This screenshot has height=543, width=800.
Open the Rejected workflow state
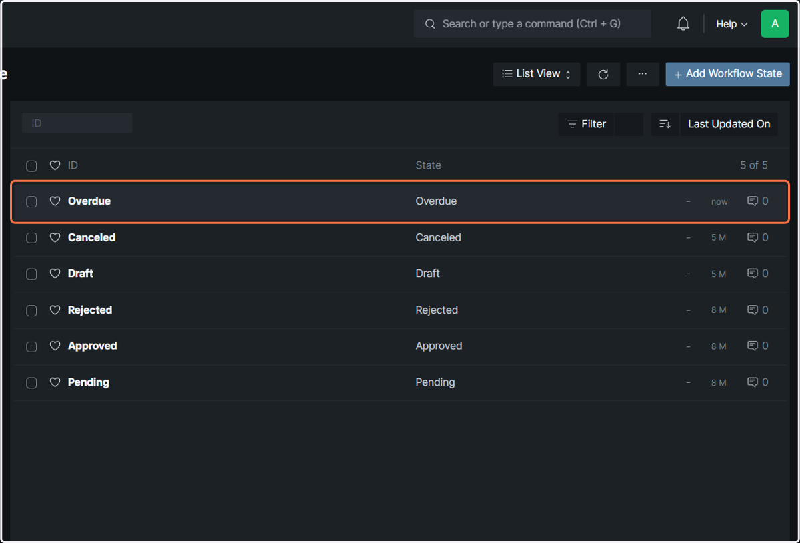(x=90, y=310)
